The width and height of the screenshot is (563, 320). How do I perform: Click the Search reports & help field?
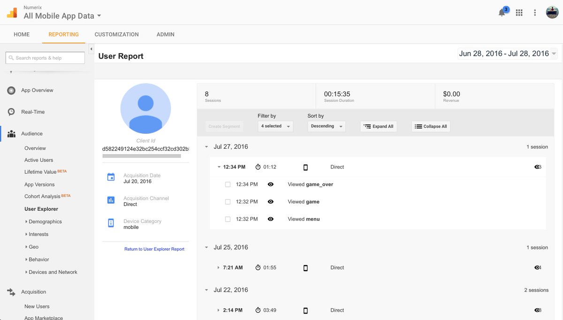(45, 58)
